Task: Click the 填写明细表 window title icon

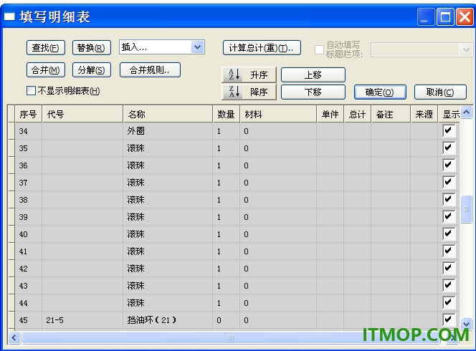Action: point(9,16)
